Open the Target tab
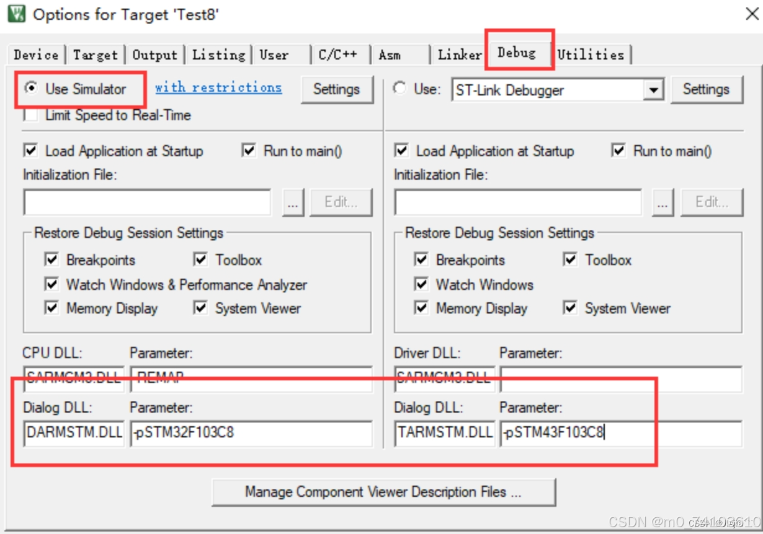763x534 pixels. 95,55
